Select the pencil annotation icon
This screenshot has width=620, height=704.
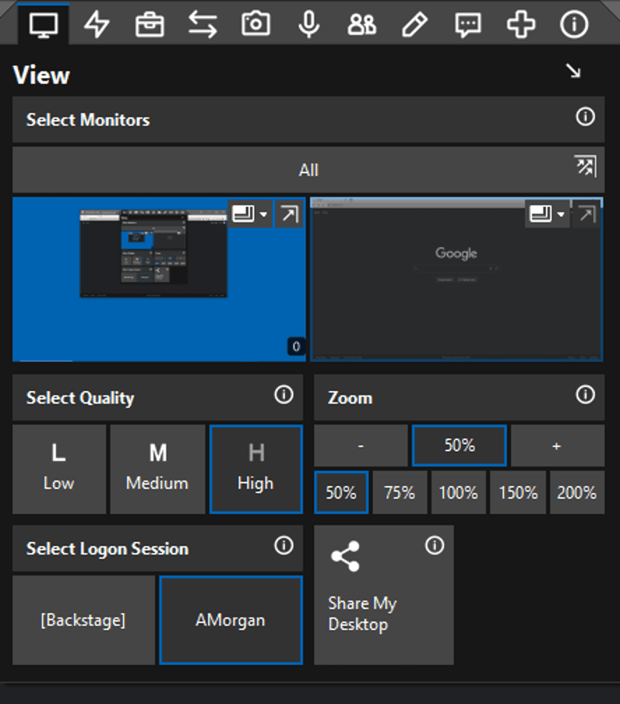415,24
